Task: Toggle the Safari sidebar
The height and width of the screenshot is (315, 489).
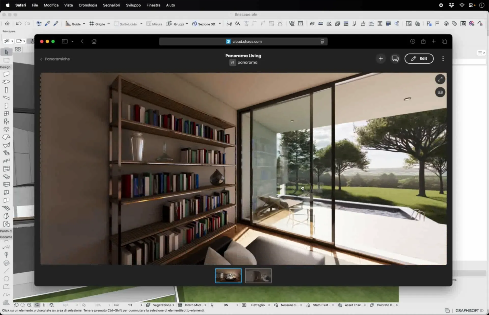Action: coord(65,41)
